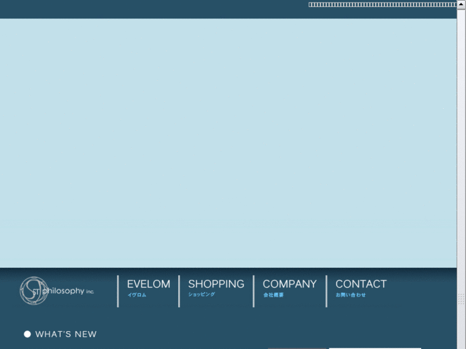Click the striped progress bar at top
466x349 pixels.
pos(383,4)
